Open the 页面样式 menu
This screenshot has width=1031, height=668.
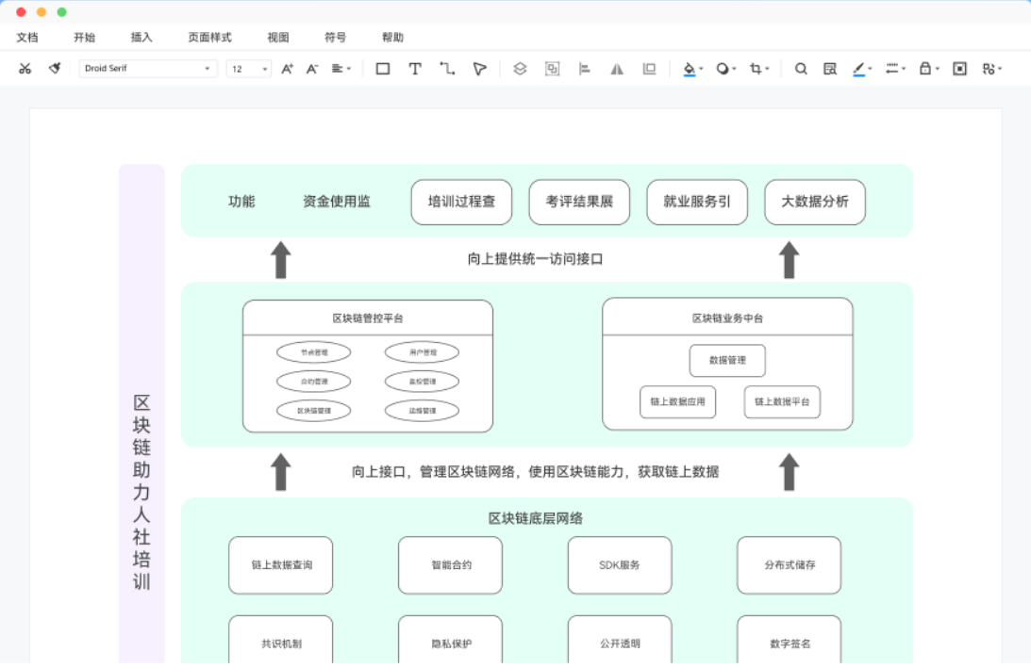tap(209, 38)
